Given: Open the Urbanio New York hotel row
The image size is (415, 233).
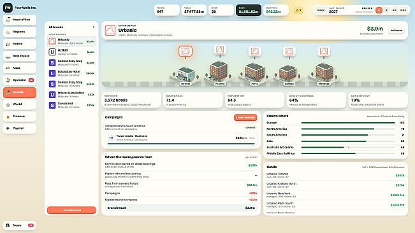Looking at the screenshot, I should [335, 195].
